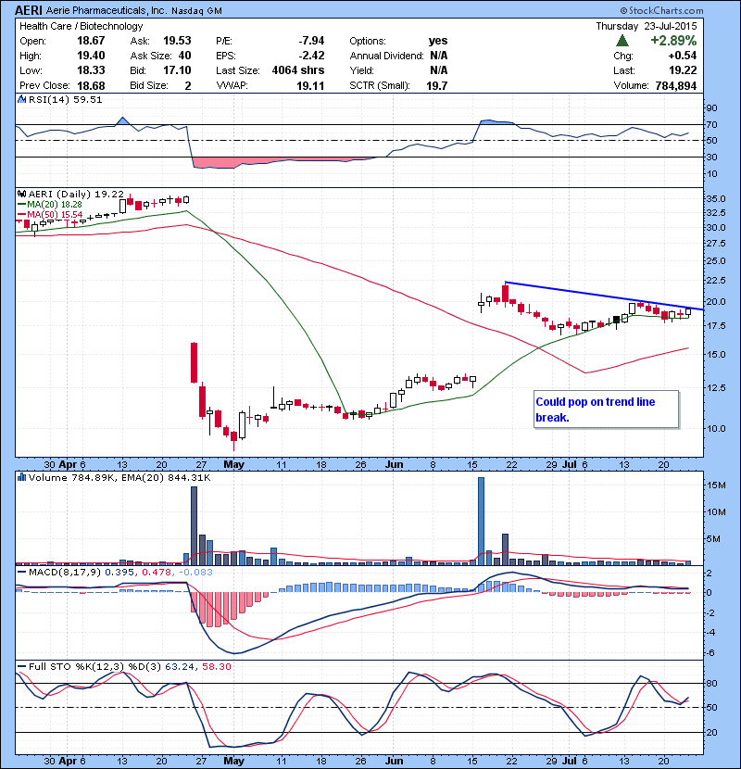The height and width of the screenshot is (769, 741).
Task: Select the Volume value 784,894
Action: click(676, 86)
